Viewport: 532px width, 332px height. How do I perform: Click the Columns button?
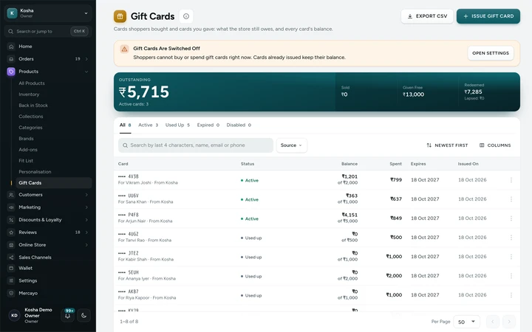coord(494,145)
